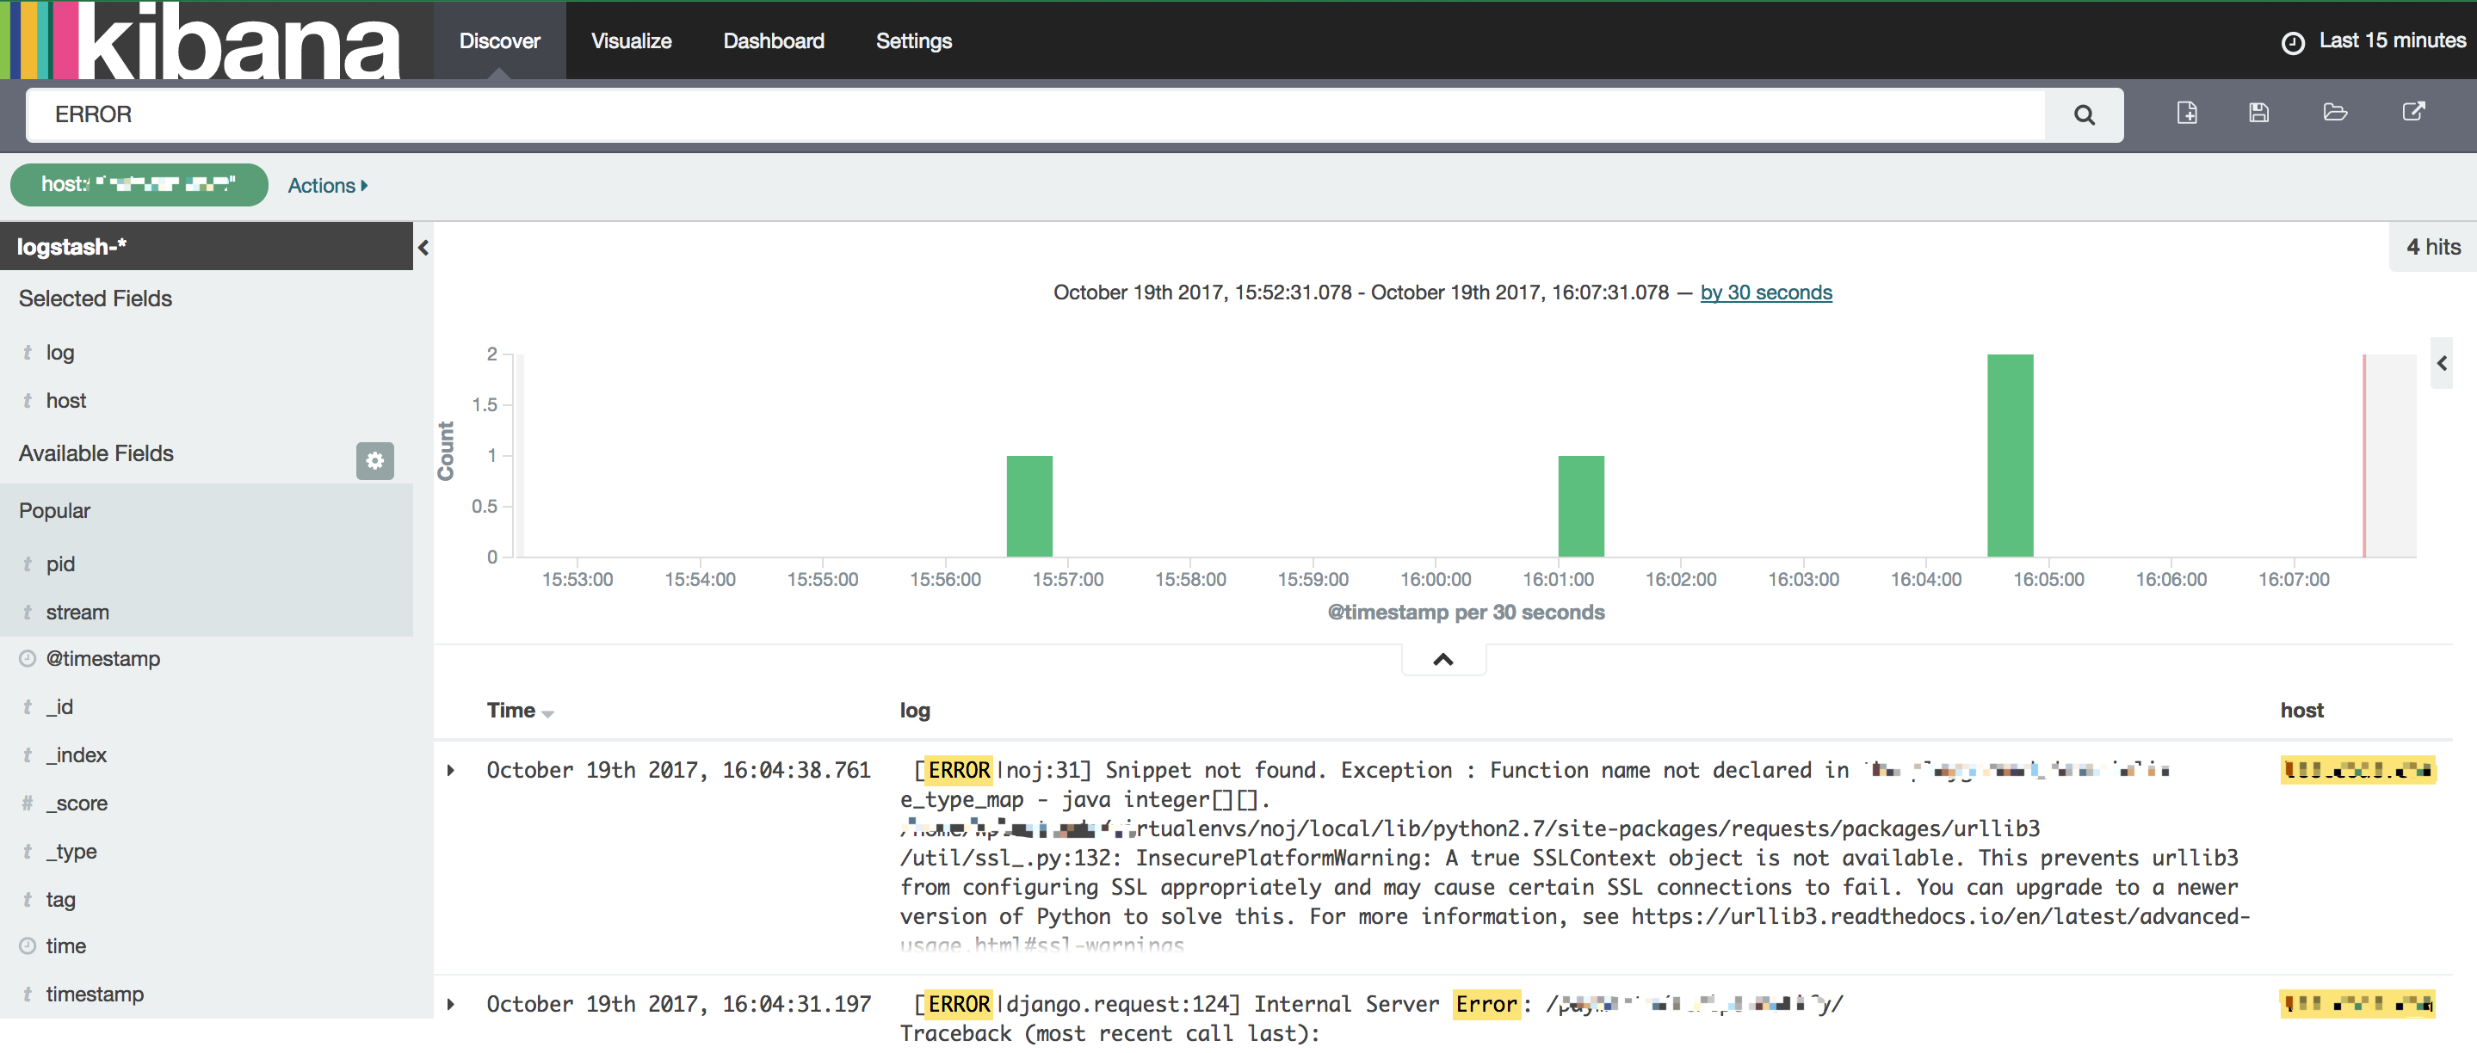Expand the 16:04:38.761 log row

click(x=451, y=772)
